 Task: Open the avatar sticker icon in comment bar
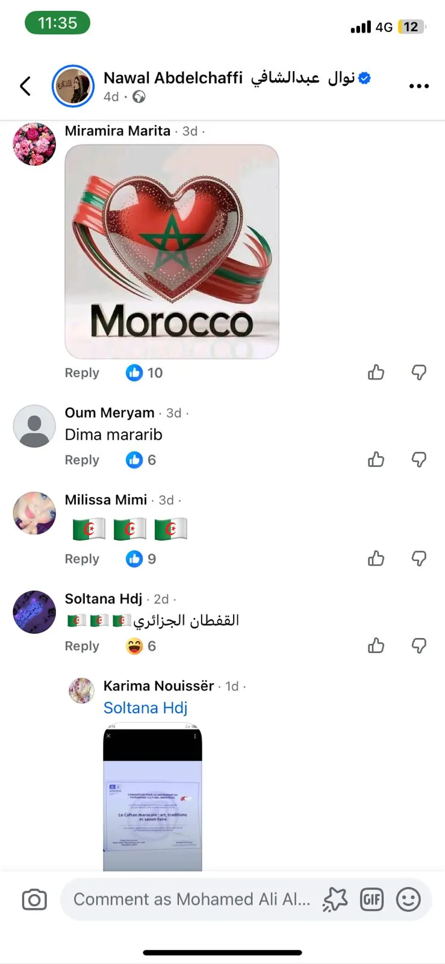pyautogui.click(x=335, y=900)
